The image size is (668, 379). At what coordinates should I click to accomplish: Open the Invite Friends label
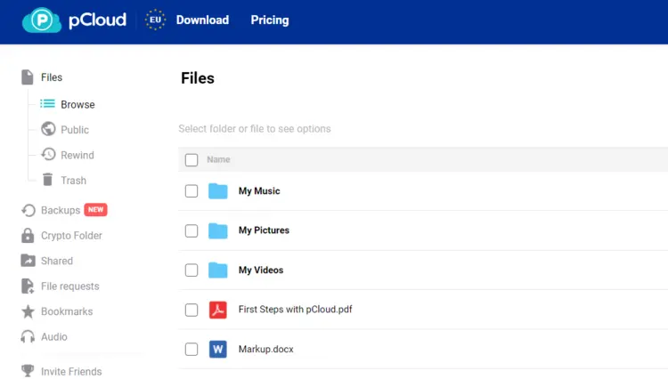click(x=71, y=371)
